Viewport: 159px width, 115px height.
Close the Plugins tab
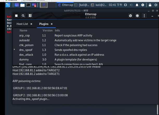coord(52,24)
